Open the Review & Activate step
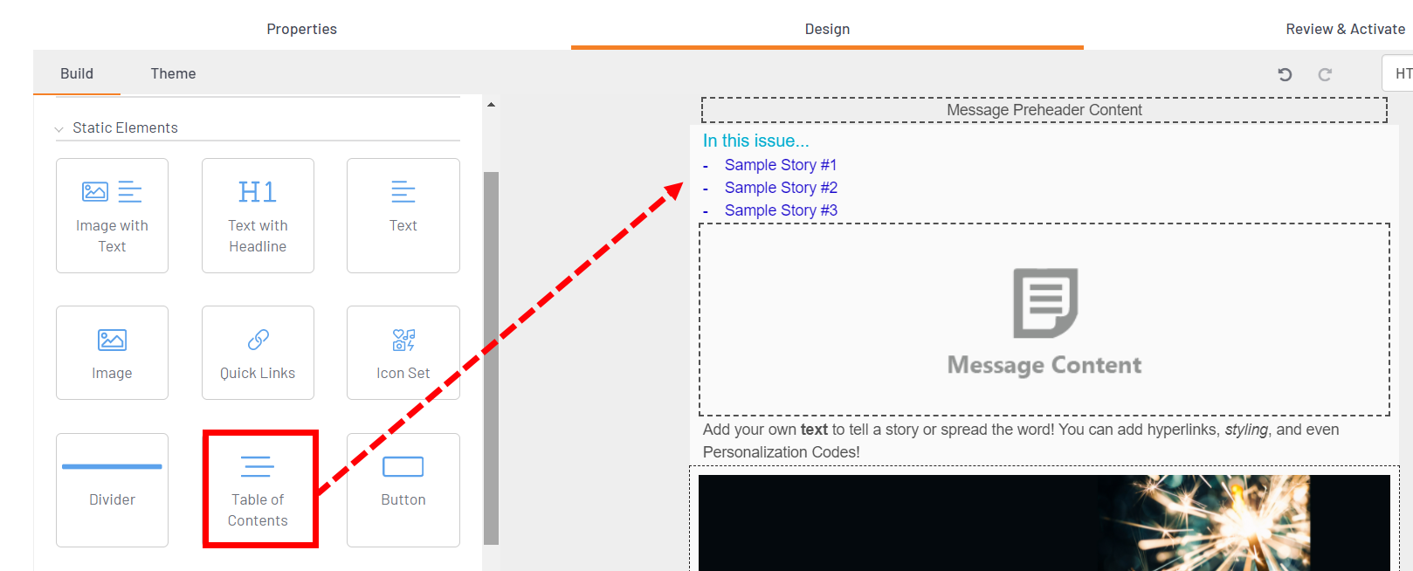The height and width of the screenshot is (571, 1413). pos(1345,29)
